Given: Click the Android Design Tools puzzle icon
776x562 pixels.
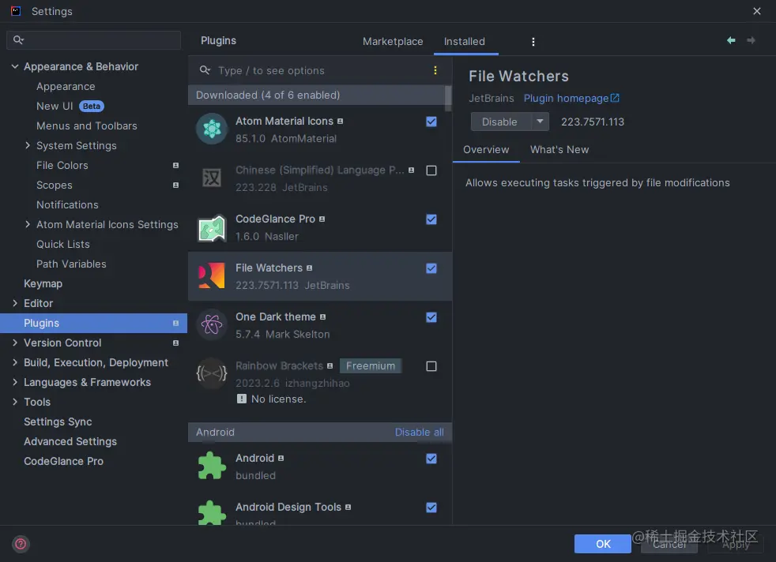Looking at the screenshot, I should tap(212, 512).
